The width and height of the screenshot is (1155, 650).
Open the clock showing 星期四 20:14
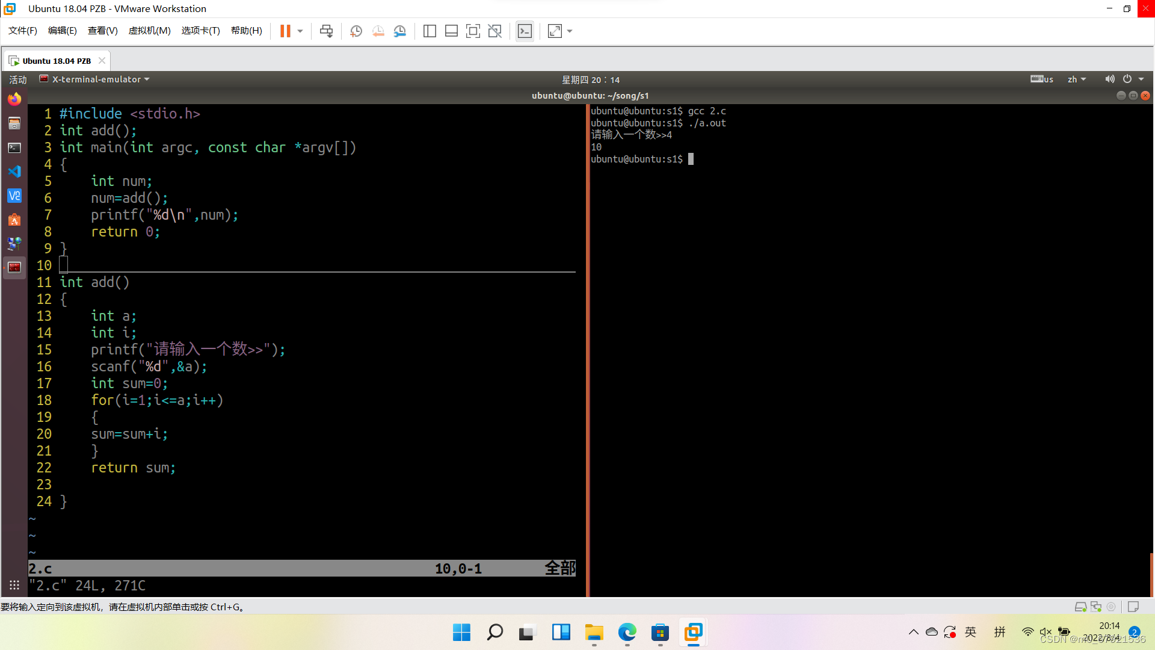(590, 79)
